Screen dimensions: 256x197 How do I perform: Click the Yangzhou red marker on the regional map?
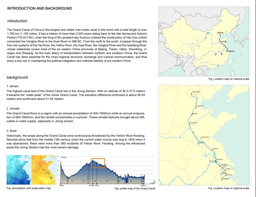(216, 161)
